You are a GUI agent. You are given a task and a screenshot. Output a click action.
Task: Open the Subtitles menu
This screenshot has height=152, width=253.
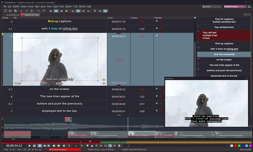tap(16, 6)
